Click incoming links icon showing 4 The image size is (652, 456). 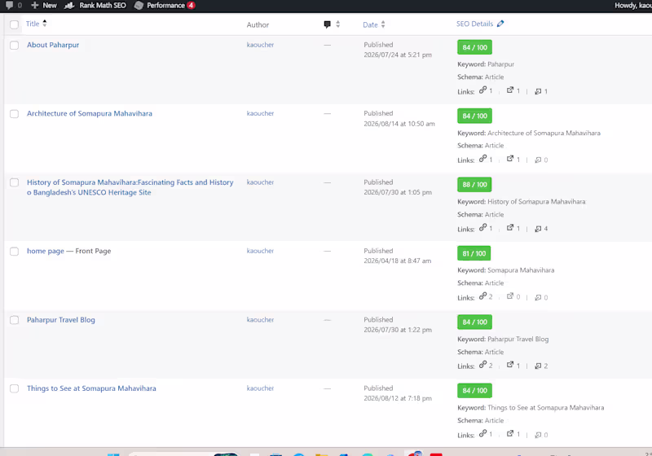tap(538, 229)
